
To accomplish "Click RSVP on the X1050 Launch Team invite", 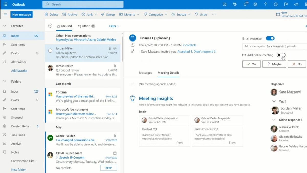I will click(x=108, y=168).
